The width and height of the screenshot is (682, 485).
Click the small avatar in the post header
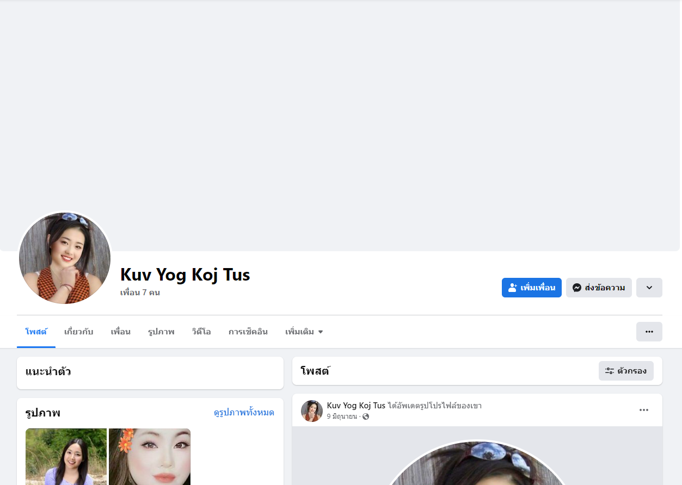click(x=312, y=411)
